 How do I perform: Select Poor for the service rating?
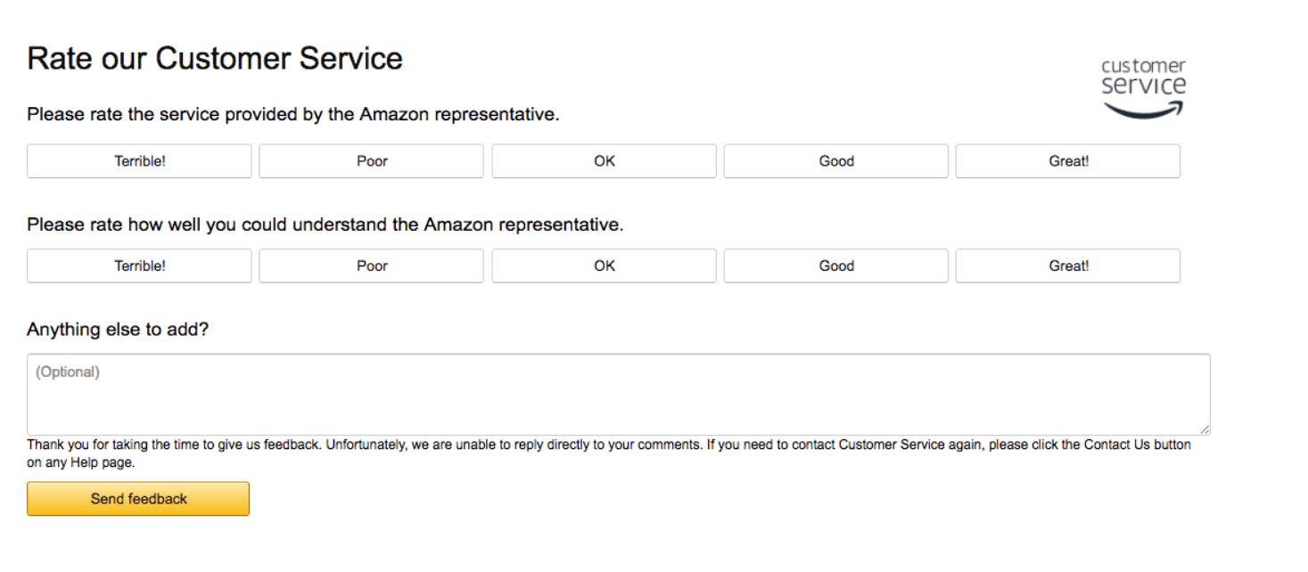tap(371, 161)
